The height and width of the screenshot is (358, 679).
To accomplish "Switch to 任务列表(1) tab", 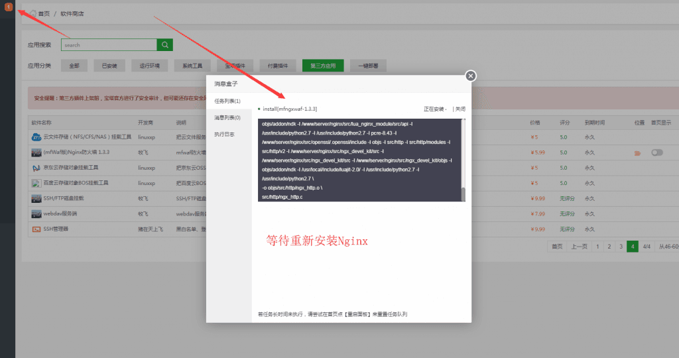I will (227, 101).
